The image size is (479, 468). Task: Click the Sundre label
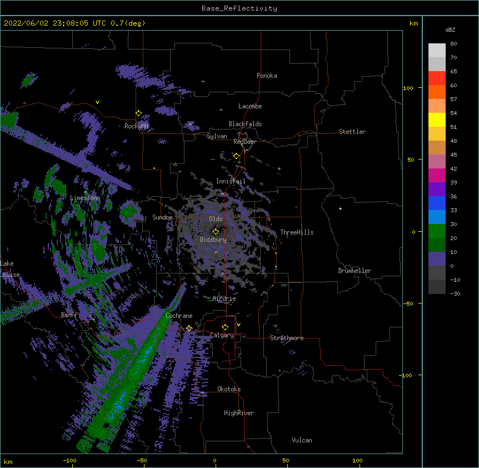pos(162,217)
